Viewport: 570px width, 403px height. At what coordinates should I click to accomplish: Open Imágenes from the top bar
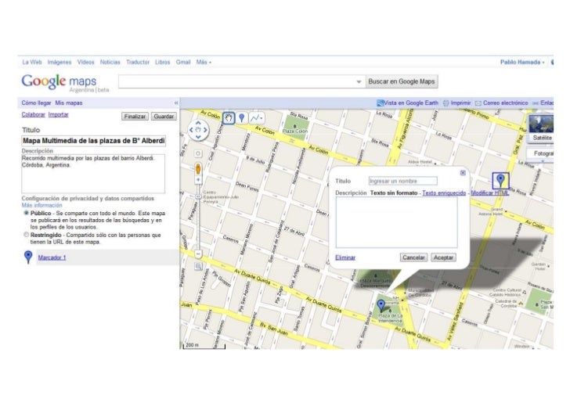click(x=60, y=62)
